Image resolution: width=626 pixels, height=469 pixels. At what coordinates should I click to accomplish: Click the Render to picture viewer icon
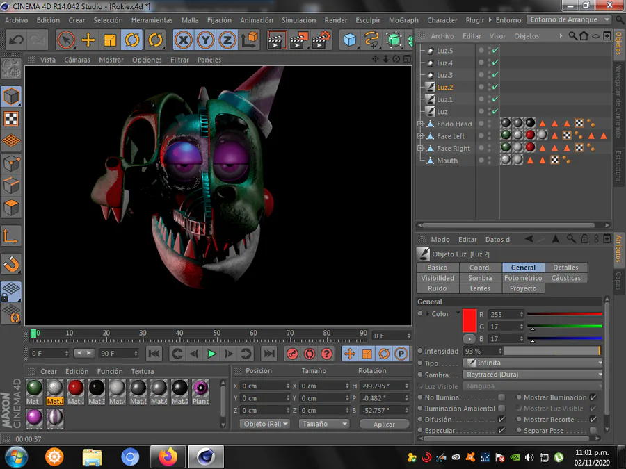298,40
